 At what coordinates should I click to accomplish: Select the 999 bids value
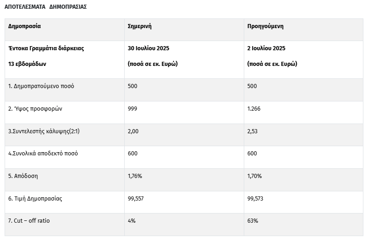click(133, 109)
